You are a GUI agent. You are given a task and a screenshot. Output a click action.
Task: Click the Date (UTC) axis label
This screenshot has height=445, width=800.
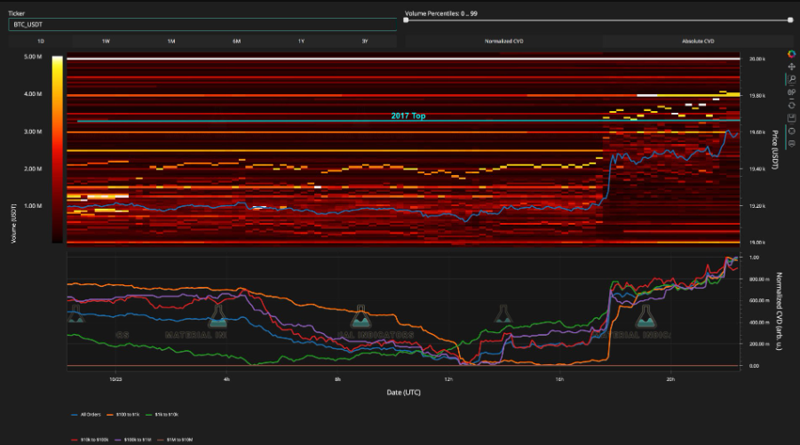click(x=404, y=393)
